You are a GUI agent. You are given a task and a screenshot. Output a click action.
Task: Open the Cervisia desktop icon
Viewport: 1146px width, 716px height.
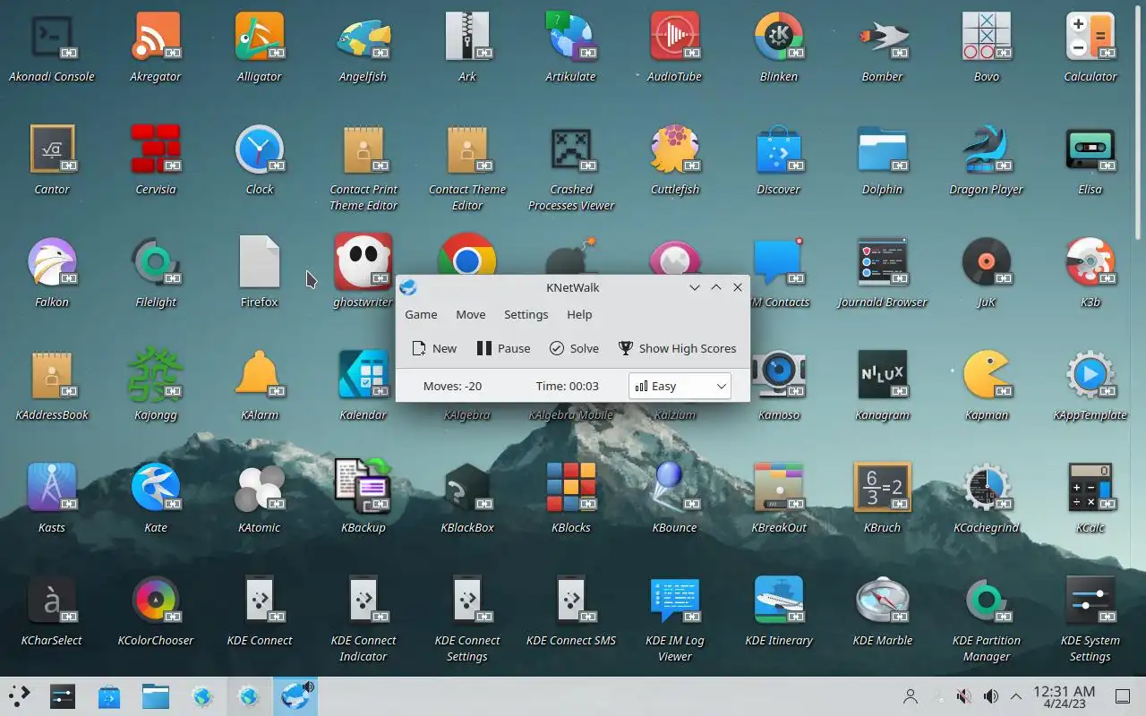[156, 159]
